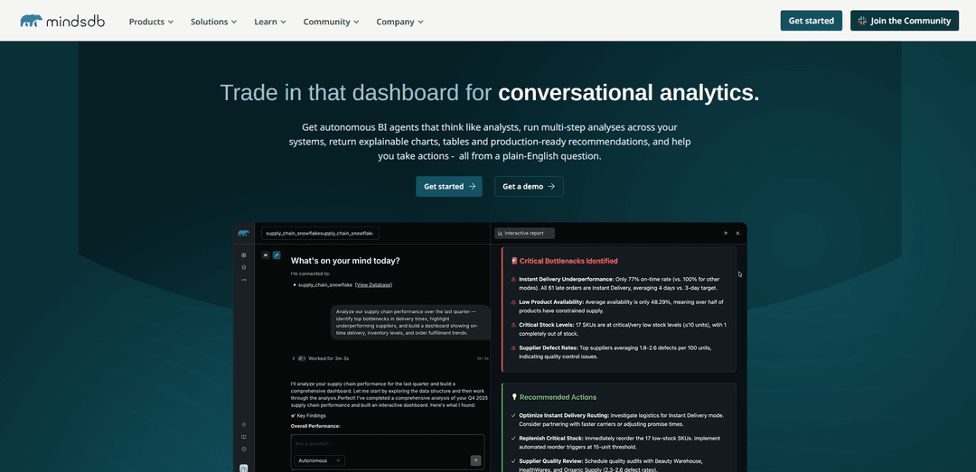This screenshot has height=472, width=976.
Task: Click the book docs icon in sidebar
Action: coord(243,437)
